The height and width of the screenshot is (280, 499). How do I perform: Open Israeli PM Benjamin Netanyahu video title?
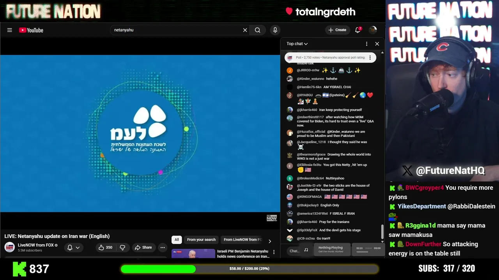(243, 254)
